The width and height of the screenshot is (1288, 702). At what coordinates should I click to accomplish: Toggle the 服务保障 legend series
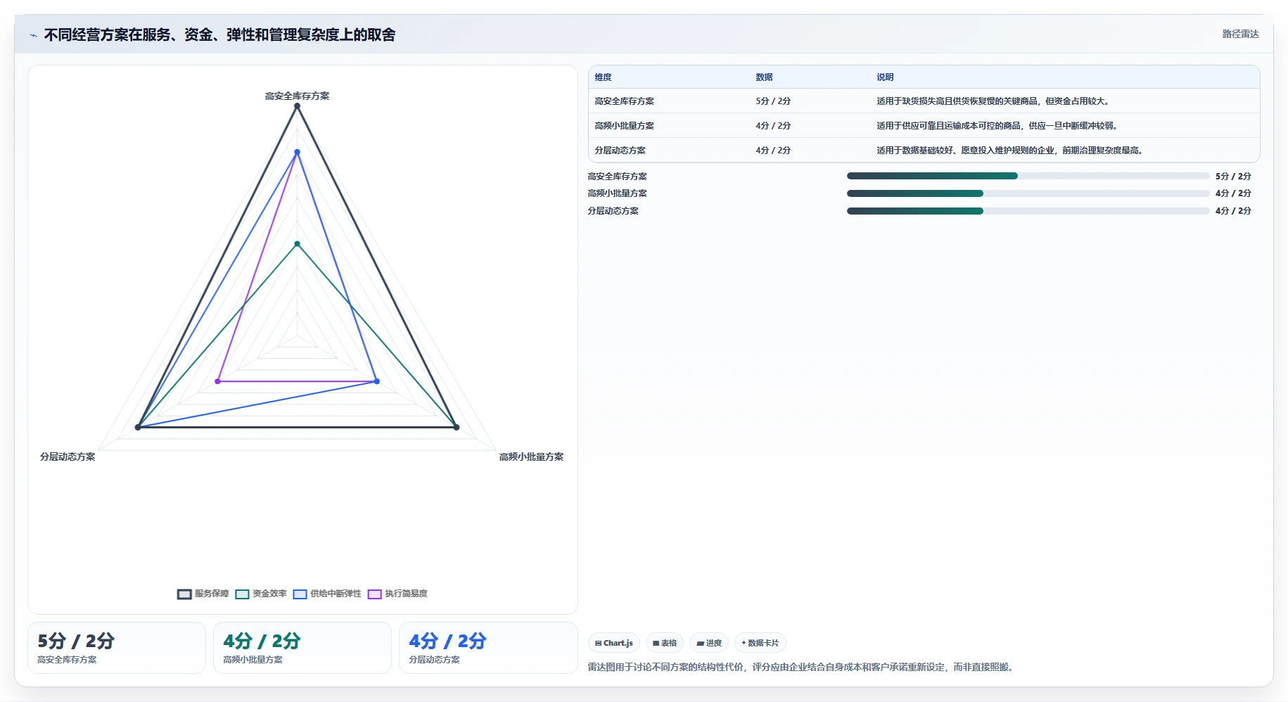pyautogui.click(x=203, y=594)
